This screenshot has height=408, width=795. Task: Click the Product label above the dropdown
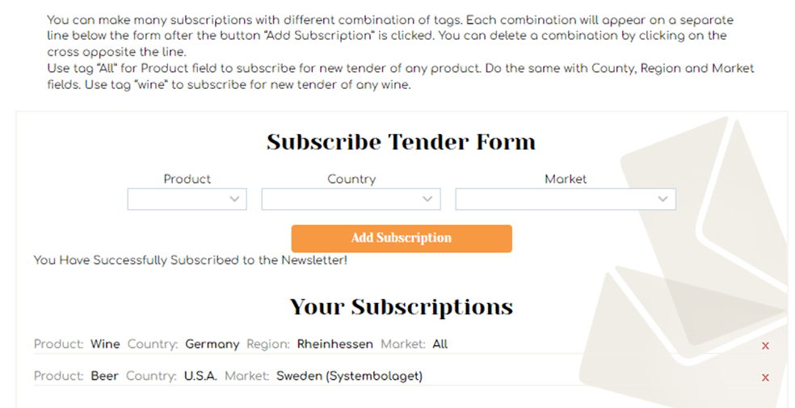(x=187, y=179)
